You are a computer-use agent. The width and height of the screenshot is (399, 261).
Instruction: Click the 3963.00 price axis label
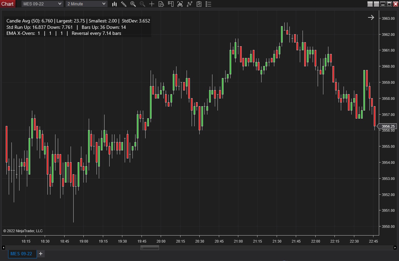[x=388, y=18]
